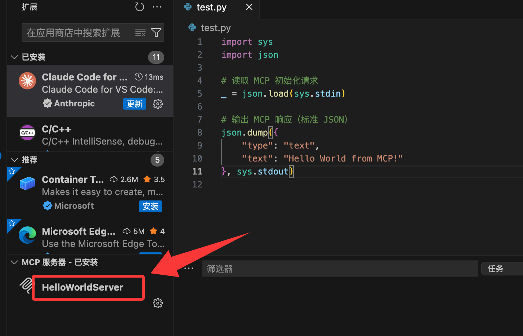Image resolution: width=523 pixels, height=336 pixels.
Task: Open Claude Code extension gear settings
Action: [x=158, y=104]
